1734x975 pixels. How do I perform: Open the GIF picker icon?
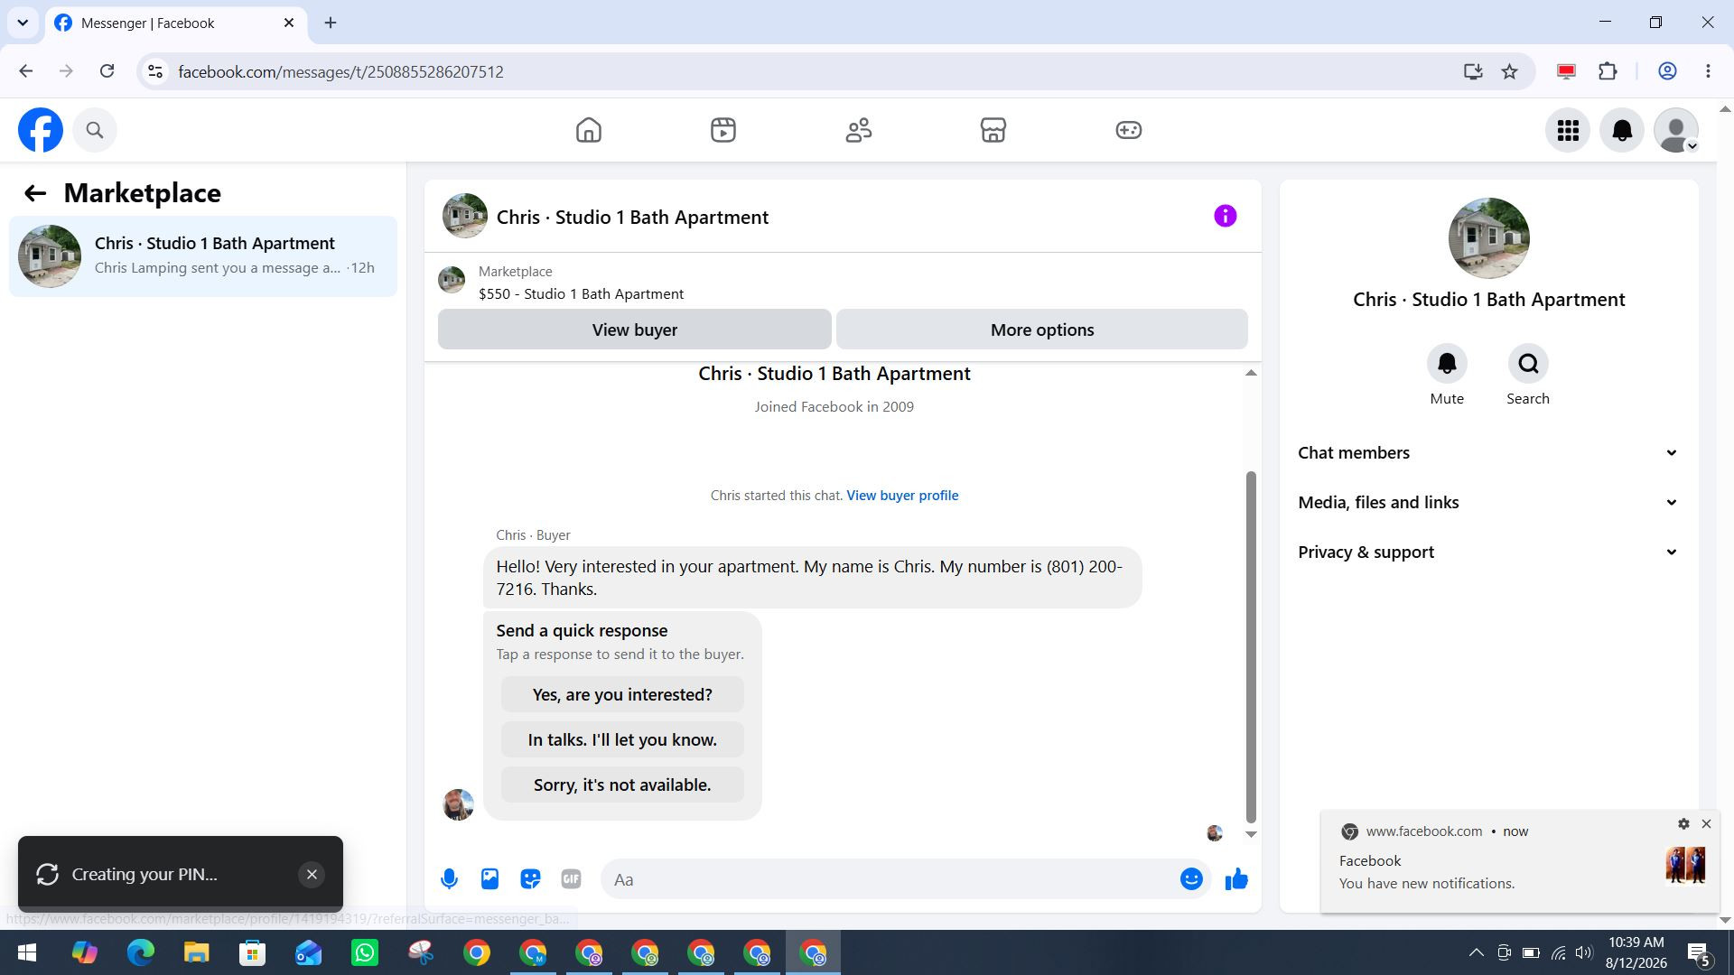(x=571, y=879)
